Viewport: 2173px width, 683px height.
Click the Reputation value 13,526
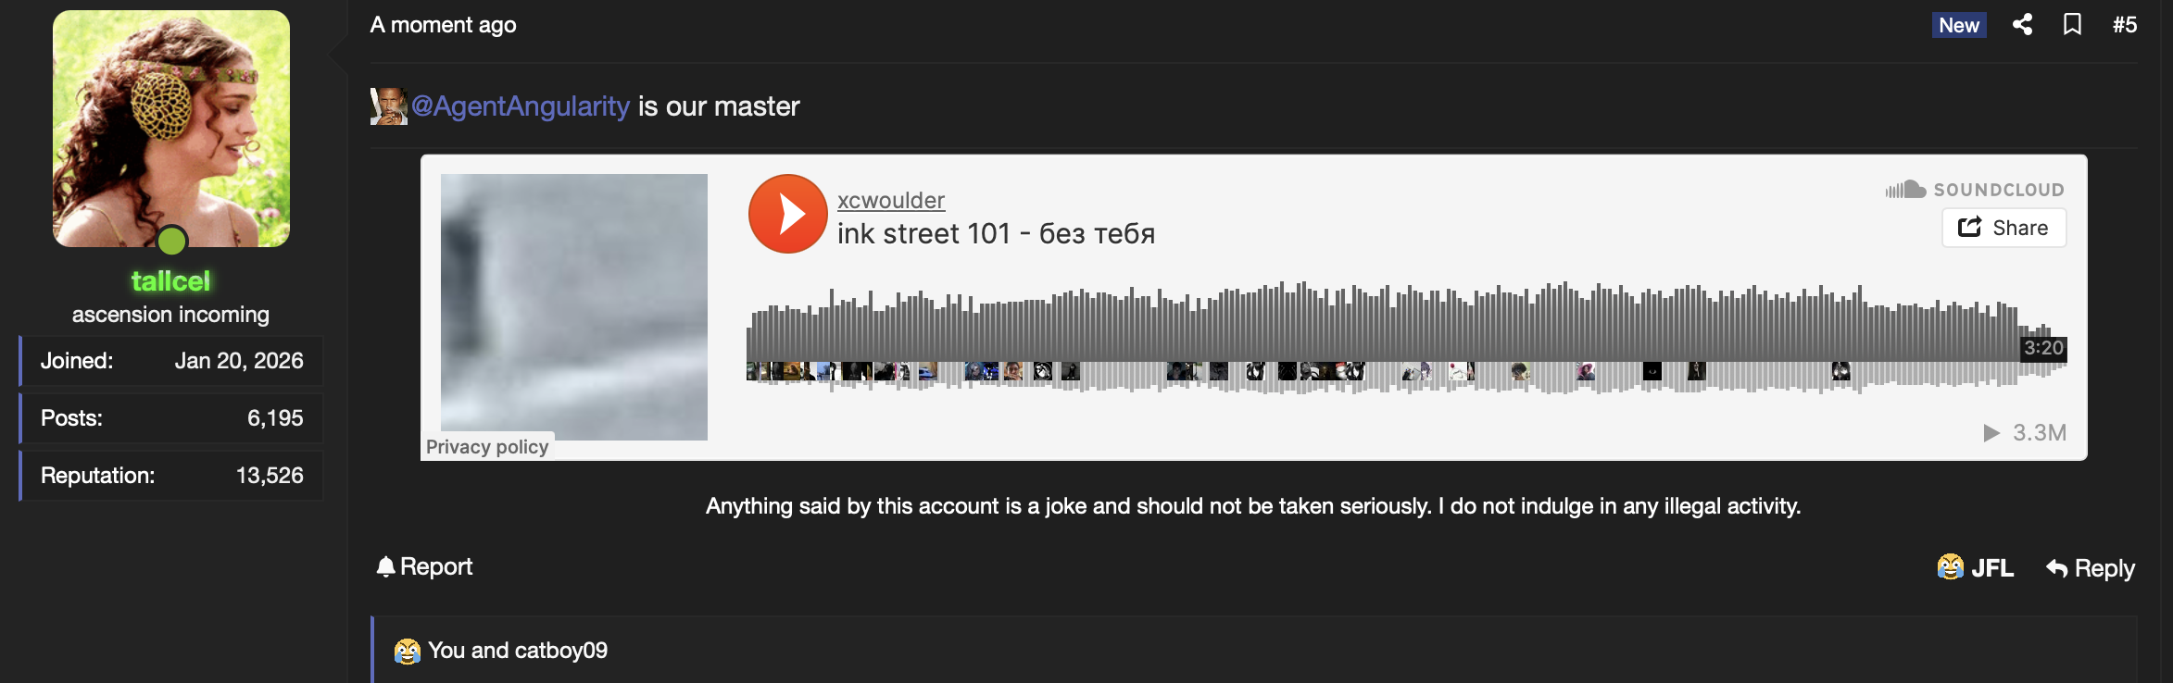[270, 476]
